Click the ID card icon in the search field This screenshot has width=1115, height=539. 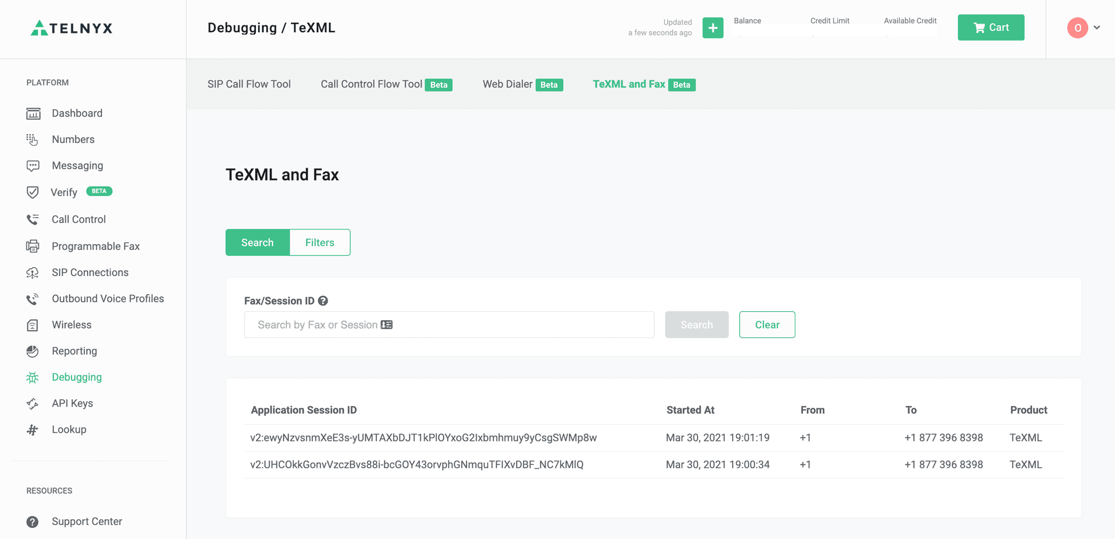[386, 325]
